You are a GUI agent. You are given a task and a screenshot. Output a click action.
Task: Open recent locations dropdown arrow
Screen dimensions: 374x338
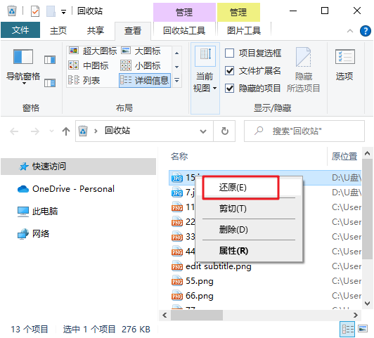pyautogui.click(x=51, y=131)
